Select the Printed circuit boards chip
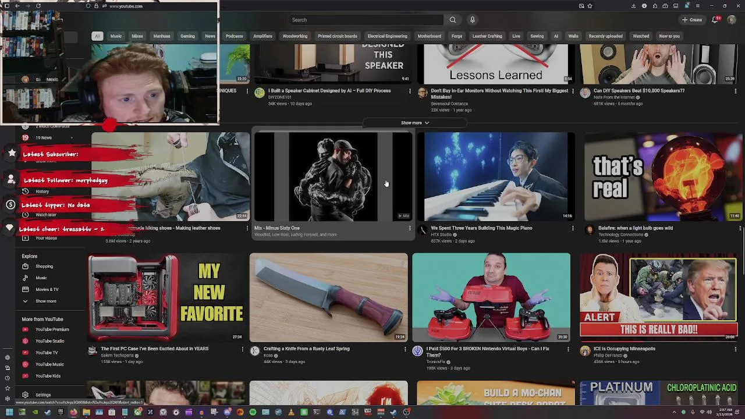This screenshot has width=745, height=419. click(338, 36)
